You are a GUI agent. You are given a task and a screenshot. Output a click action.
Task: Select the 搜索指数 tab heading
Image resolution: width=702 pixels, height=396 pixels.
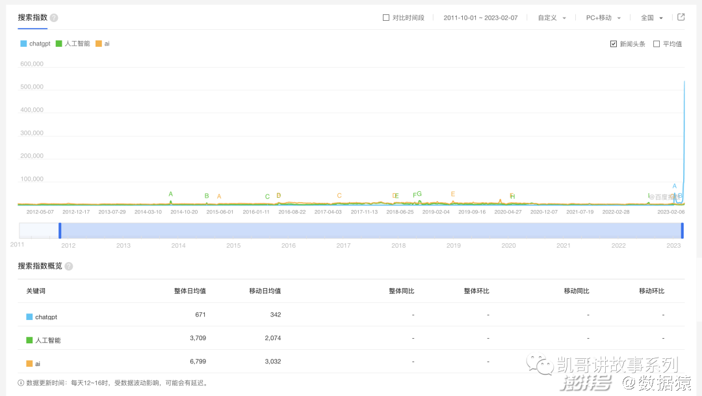tap(32, 18)
